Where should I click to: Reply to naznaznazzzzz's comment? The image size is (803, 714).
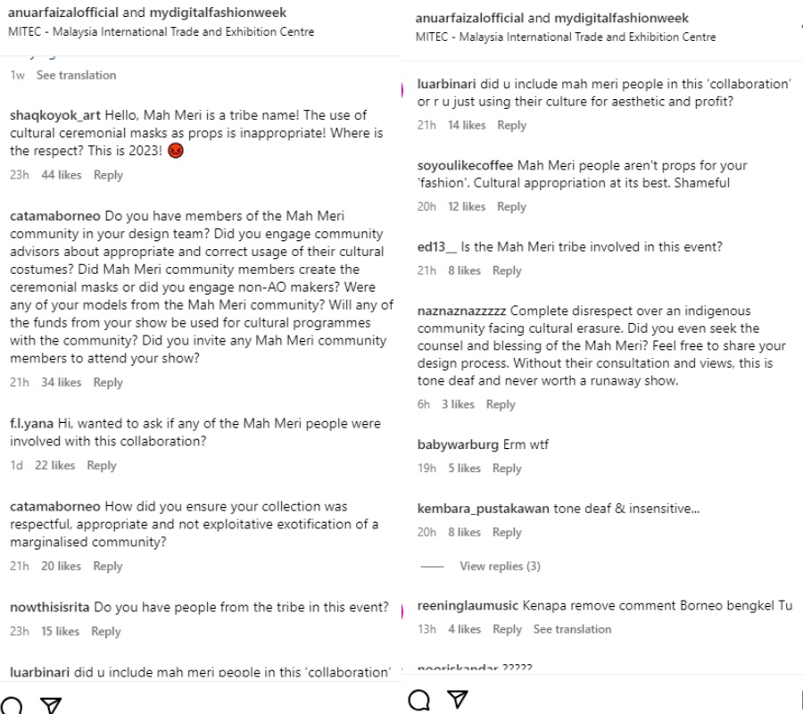(501, 404)
